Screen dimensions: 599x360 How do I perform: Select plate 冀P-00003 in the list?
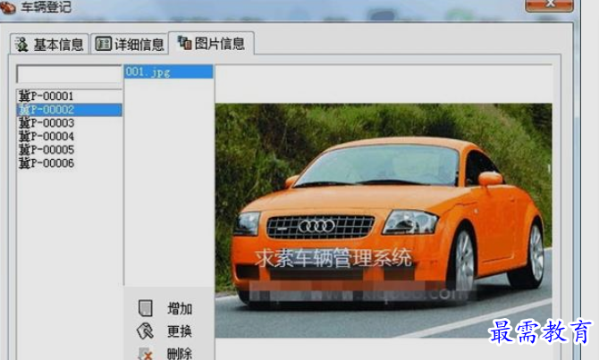click(70, 123)
